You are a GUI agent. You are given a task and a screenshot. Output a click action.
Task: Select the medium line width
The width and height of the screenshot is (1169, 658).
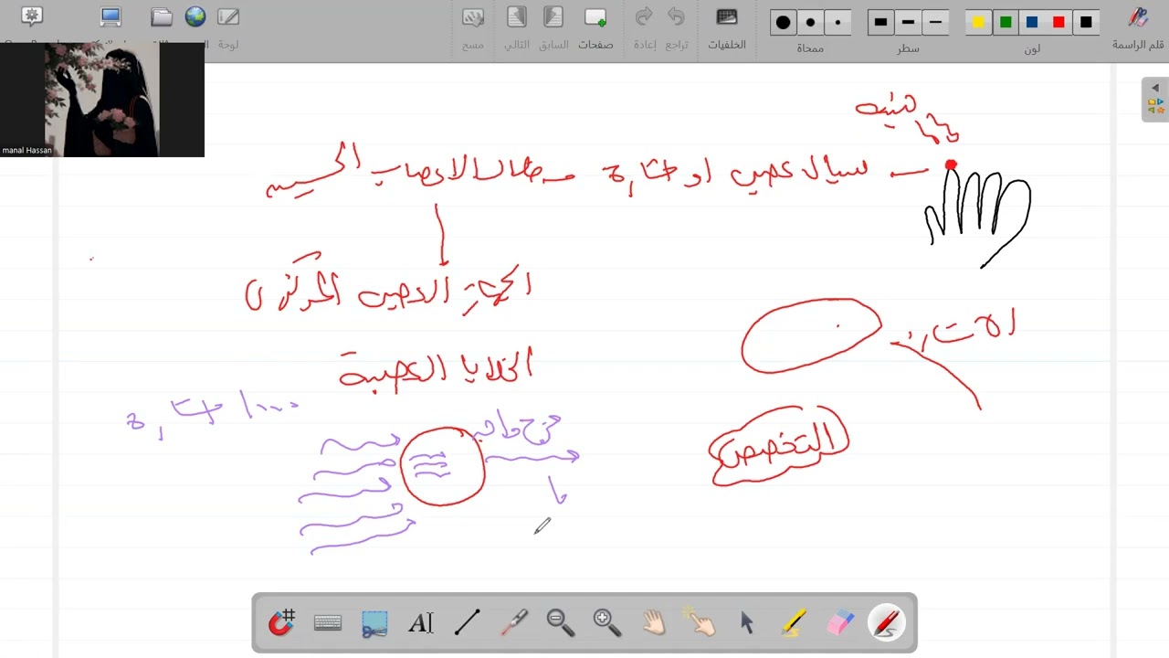908,22
